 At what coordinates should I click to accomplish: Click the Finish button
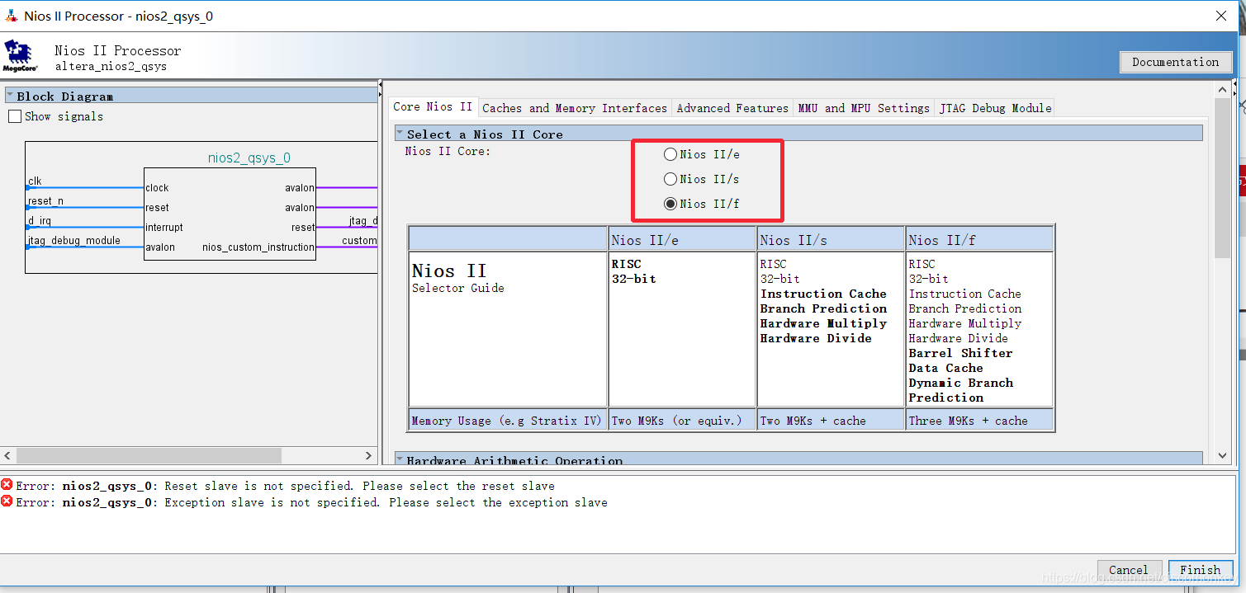[1200, 570]
